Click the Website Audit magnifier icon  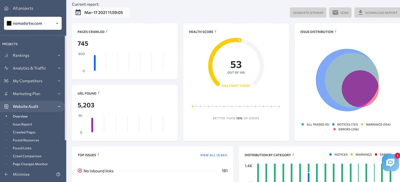[x=6, y=106]
